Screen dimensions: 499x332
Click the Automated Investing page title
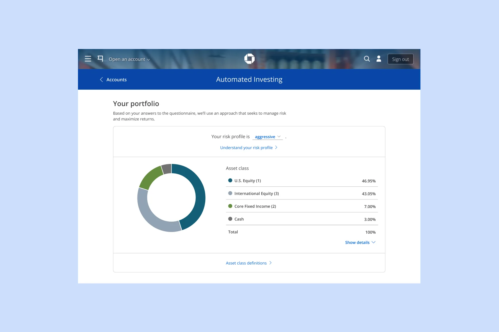249,80
